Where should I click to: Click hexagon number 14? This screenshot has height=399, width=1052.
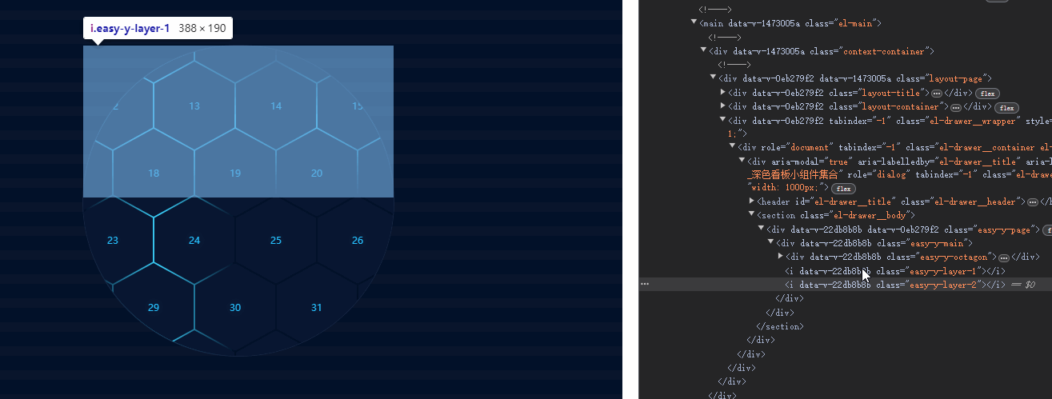point(276,106)
